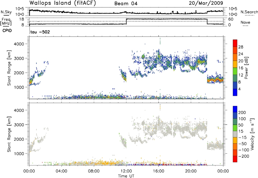Viewport: 258px width, 178px height.
Task: Click '4000' on the power panel range axis
Action: (19, 44)
